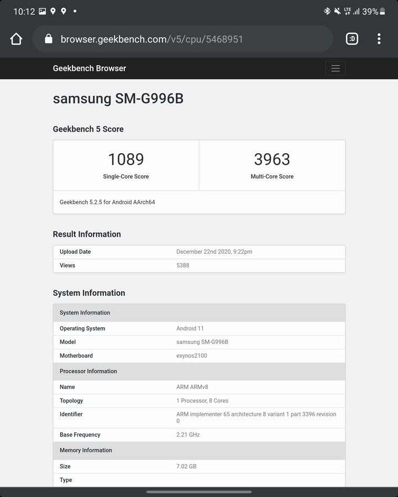Select the 'Identifier' row label

coord(71,414)
